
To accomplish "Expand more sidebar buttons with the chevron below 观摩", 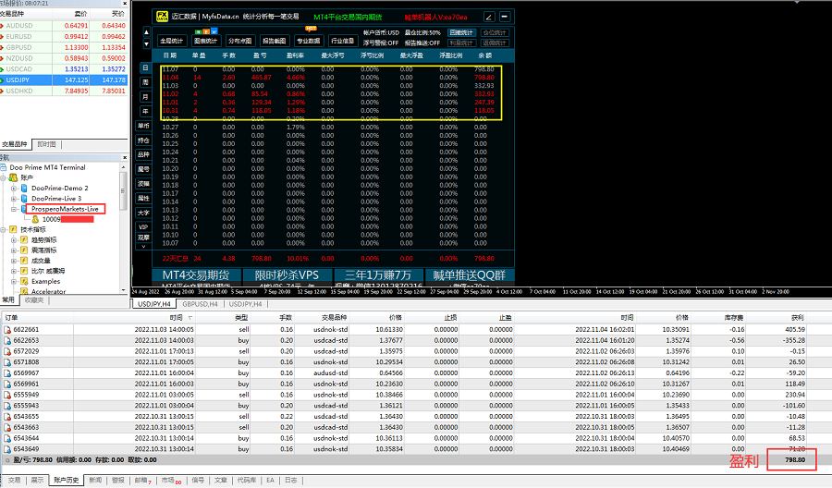I will coord(144,247).
